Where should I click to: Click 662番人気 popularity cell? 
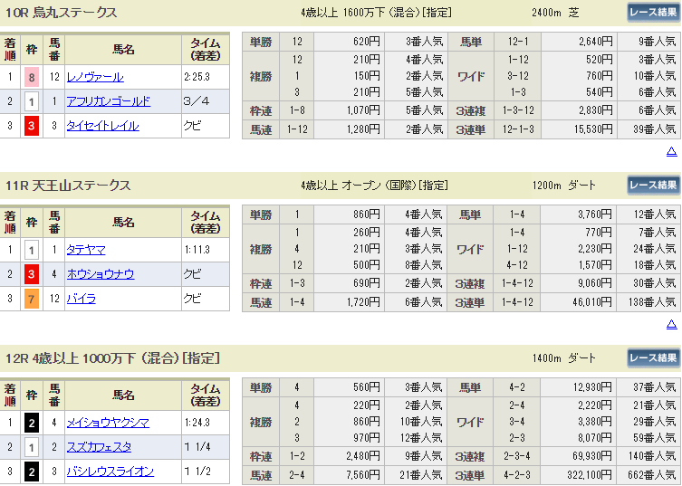coord(651,475)
